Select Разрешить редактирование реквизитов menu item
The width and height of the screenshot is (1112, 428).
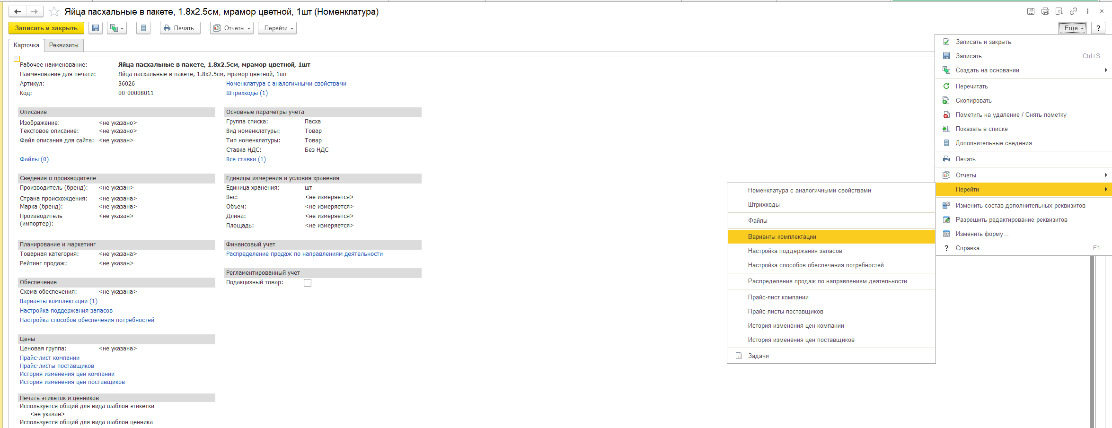tap(1011, 220)
